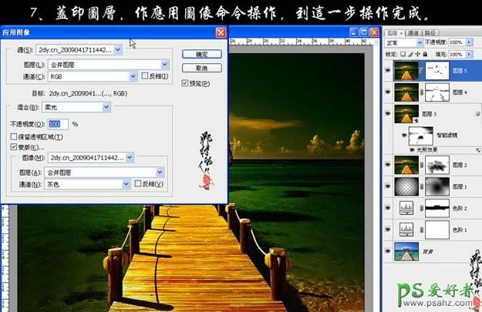
Task: Switch to the 路径 paths tab
Action: [x=430, y=33]
